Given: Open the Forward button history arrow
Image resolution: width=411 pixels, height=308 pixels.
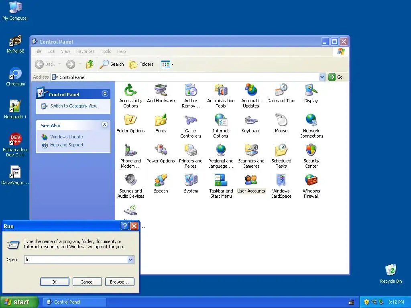Looking at the screenshot, I should tap(80, 64).
